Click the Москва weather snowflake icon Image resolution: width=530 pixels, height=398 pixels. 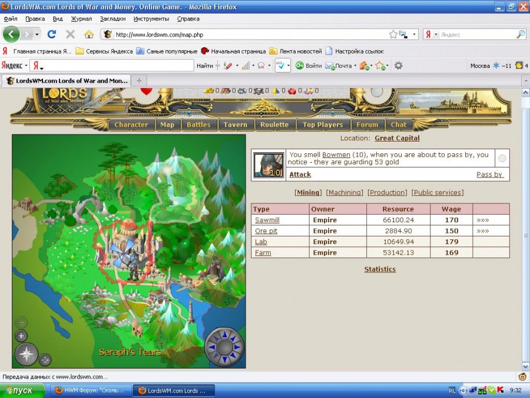point(496,65)
